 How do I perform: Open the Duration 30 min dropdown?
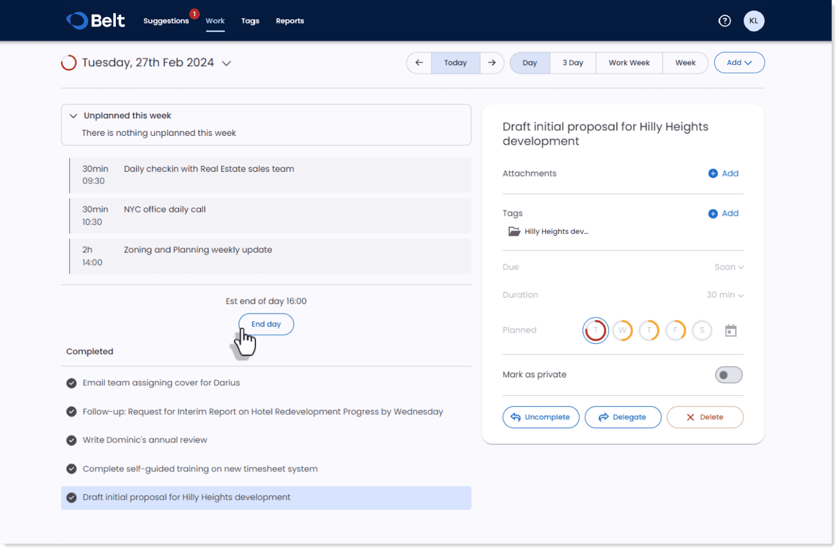click(725, 295)
